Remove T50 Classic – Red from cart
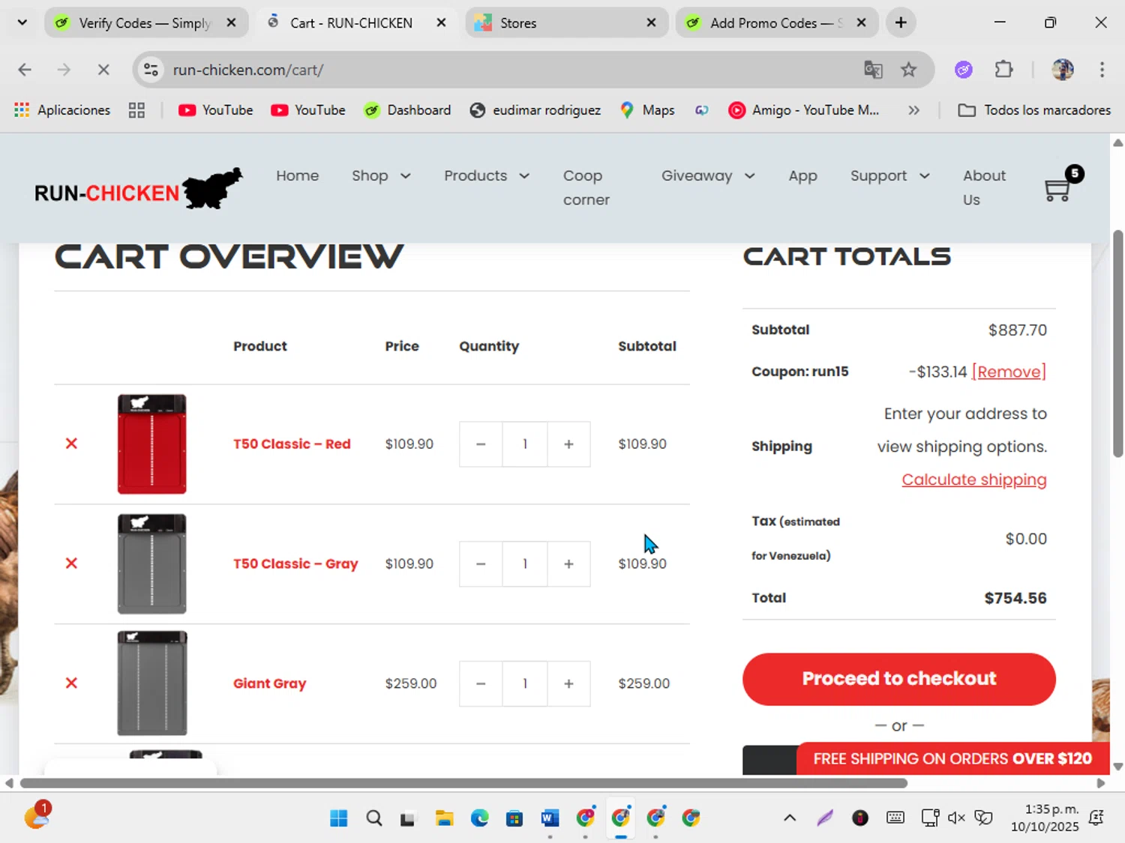Viewport: 1125px width, 843px height. click(x=71, y=444)
